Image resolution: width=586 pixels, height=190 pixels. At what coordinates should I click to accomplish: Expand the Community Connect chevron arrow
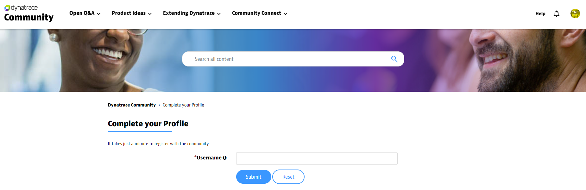click(x=285, y=14)
